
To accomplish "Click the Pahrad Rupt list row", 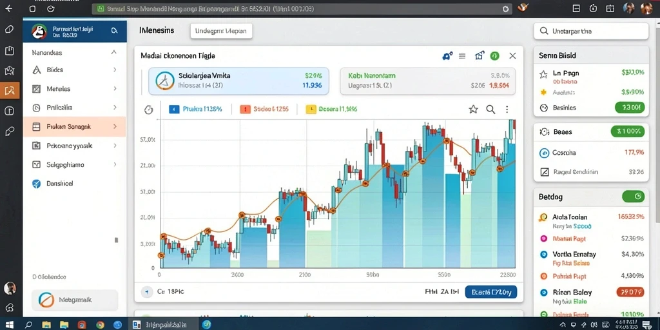I will click(592, 277).
